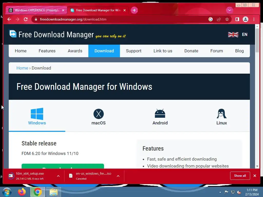Bookmark this page with the star icon
263x197 pixels.
[x=227, y=19]
